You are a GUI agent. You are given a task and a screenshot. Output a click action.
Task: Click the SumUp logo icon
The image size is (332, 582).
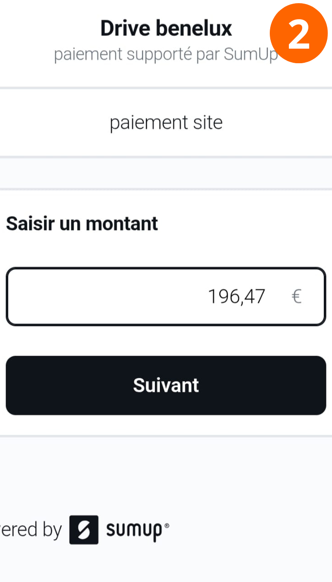84,530
